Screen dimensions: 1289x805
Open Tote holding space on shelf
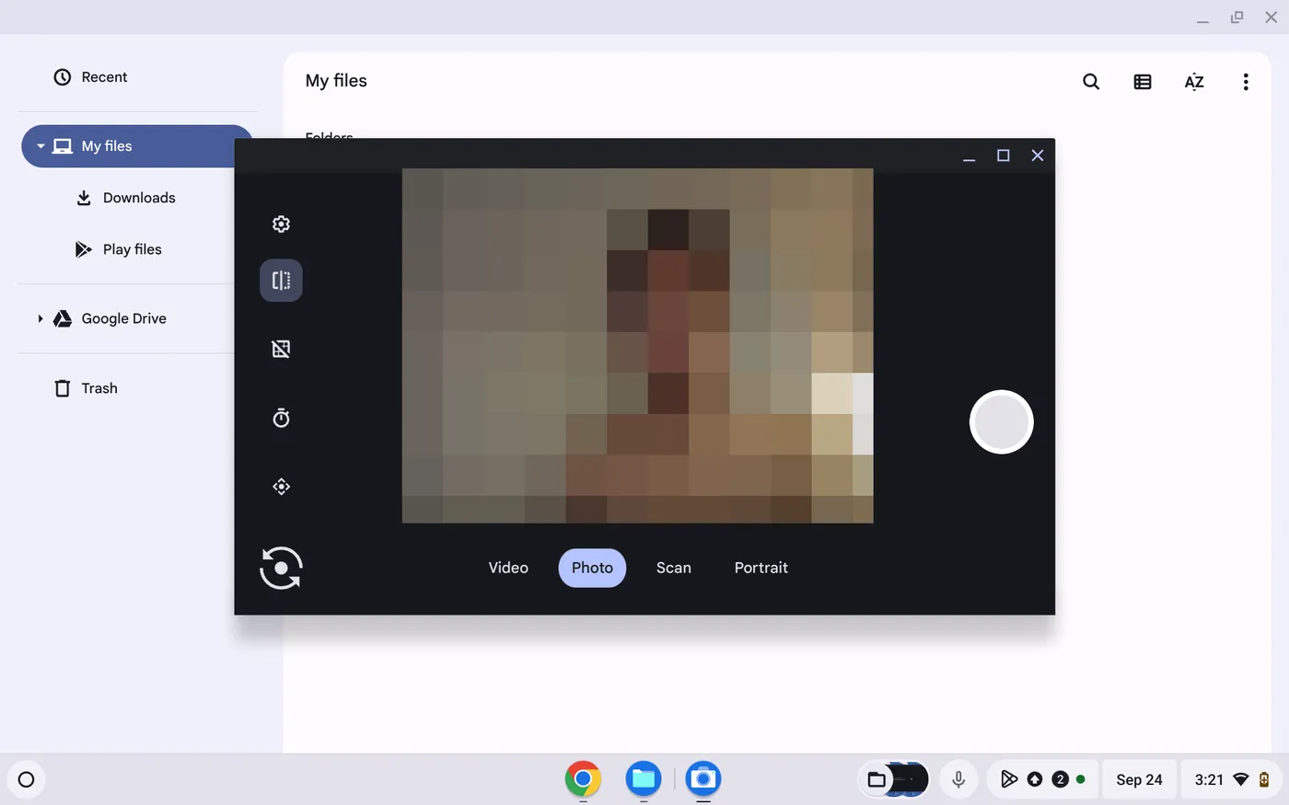coord(893,779)
